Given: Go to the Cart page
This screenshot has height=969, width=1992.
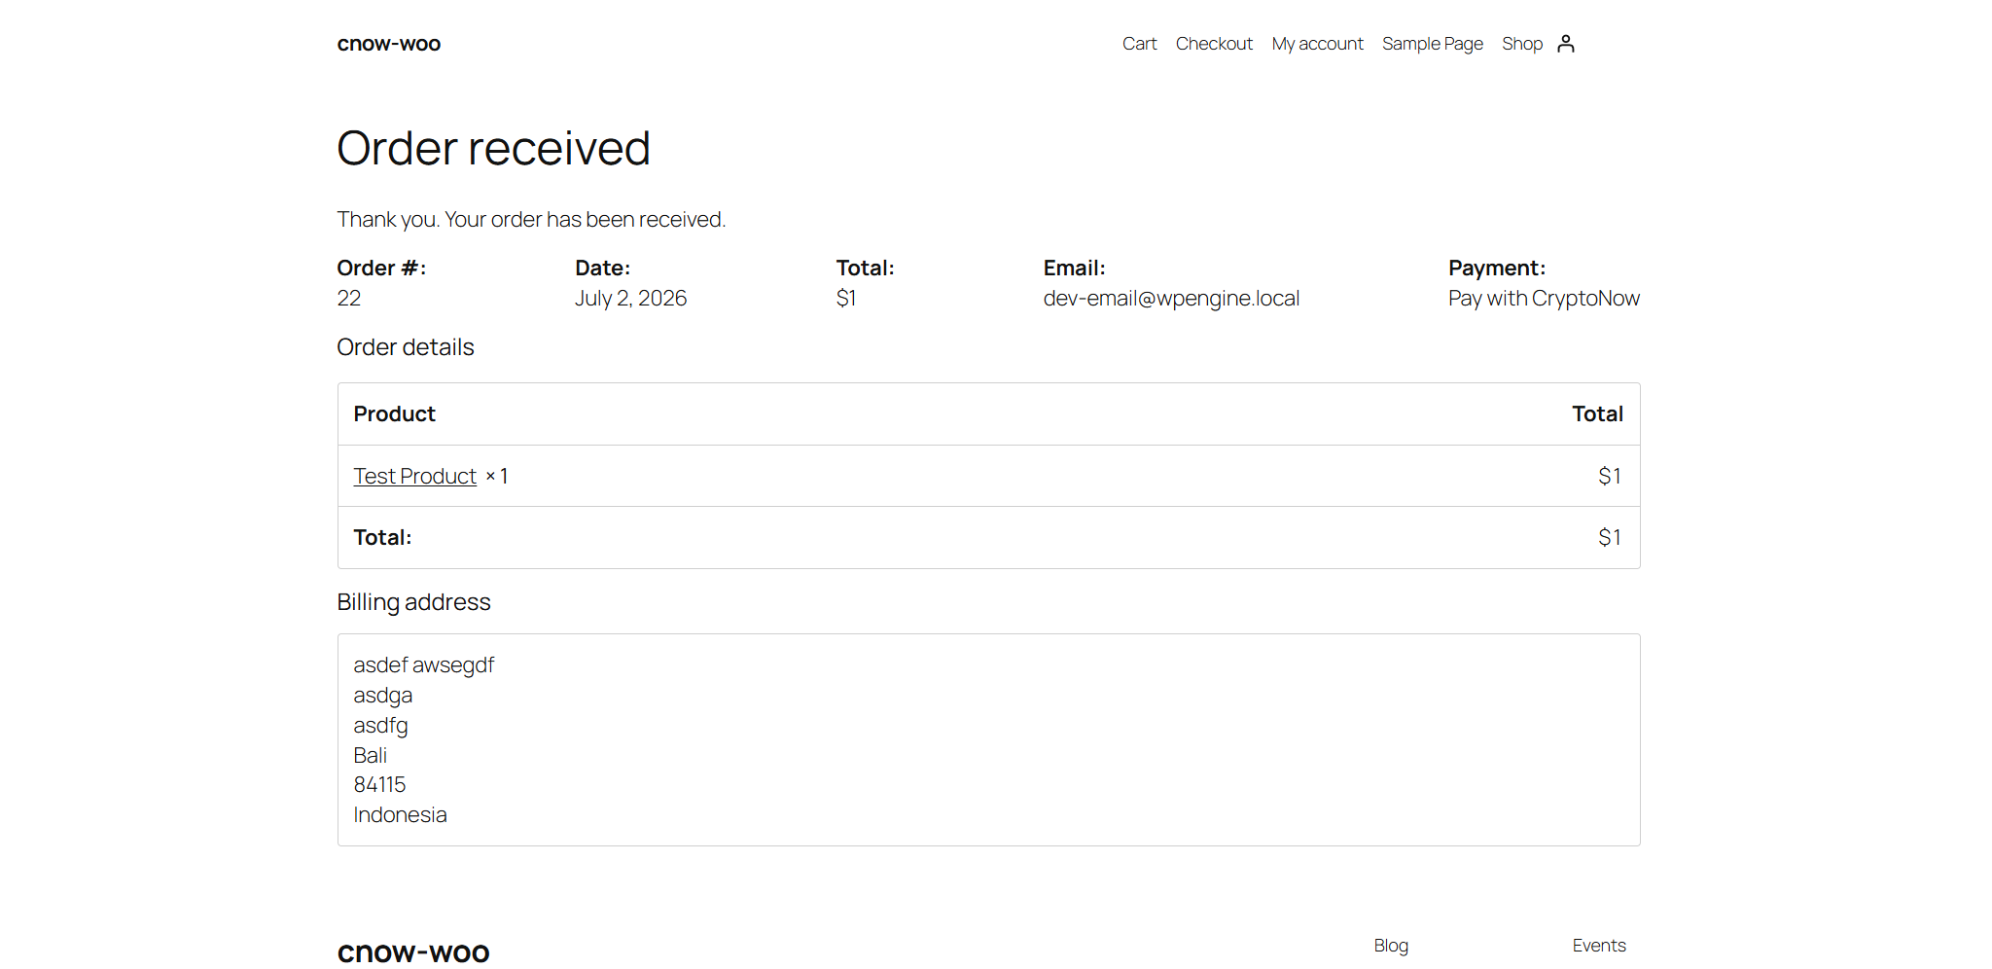Looking at the screenshot, I should click(1139, 44).
